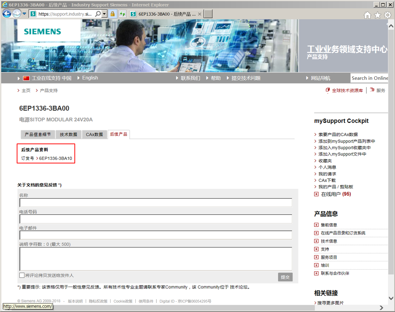
Task: Click the Siemens logo
Action: (x=42, y=32)
